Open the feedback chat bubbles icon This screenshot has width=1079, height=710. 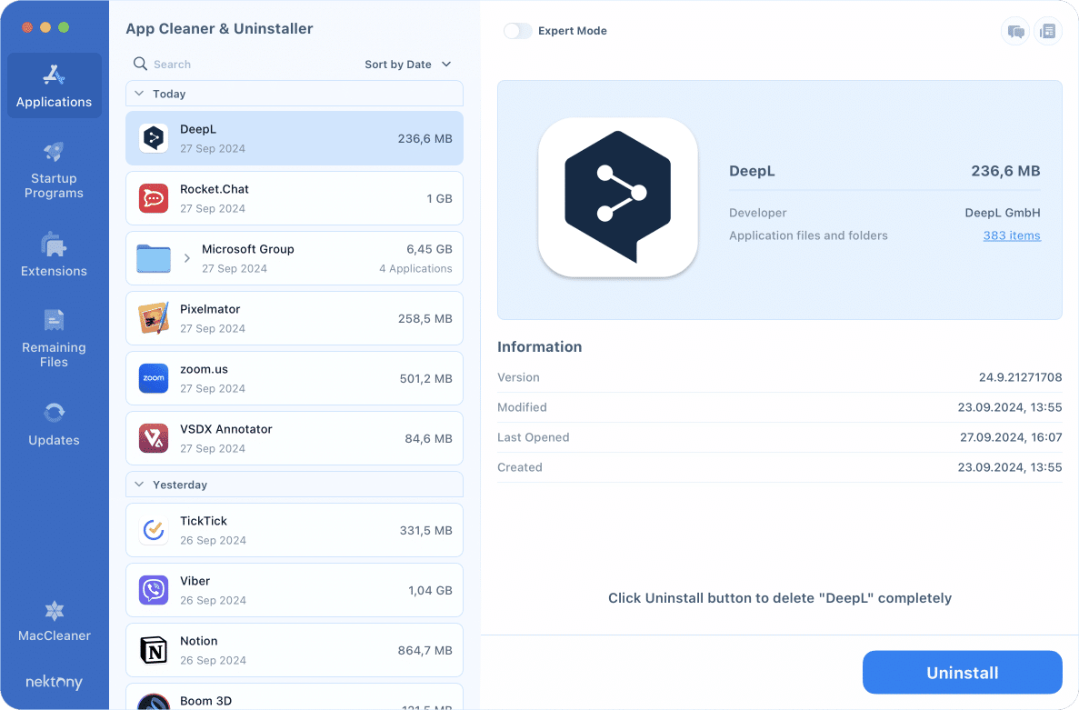click(x=1015, y=31)
